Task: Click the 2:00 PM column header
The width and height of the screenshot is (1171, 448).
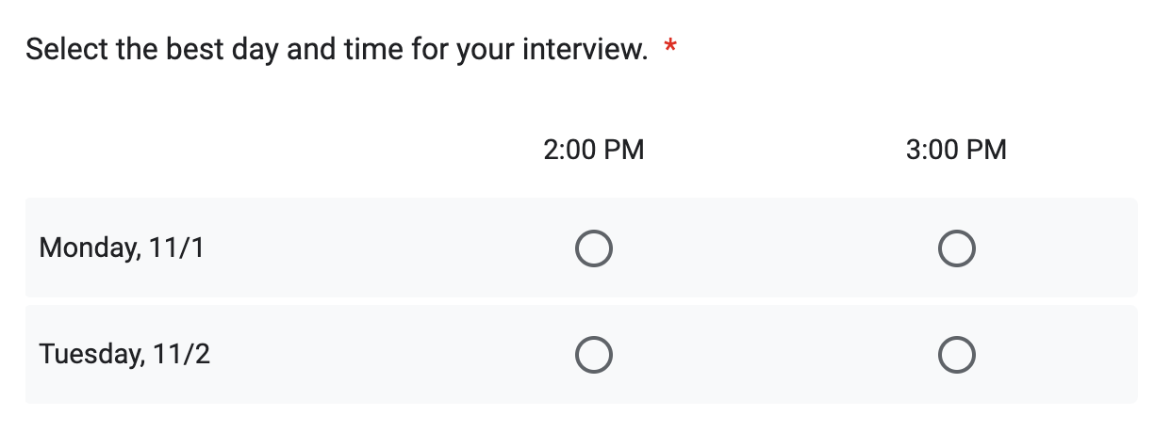Action: 594,150
